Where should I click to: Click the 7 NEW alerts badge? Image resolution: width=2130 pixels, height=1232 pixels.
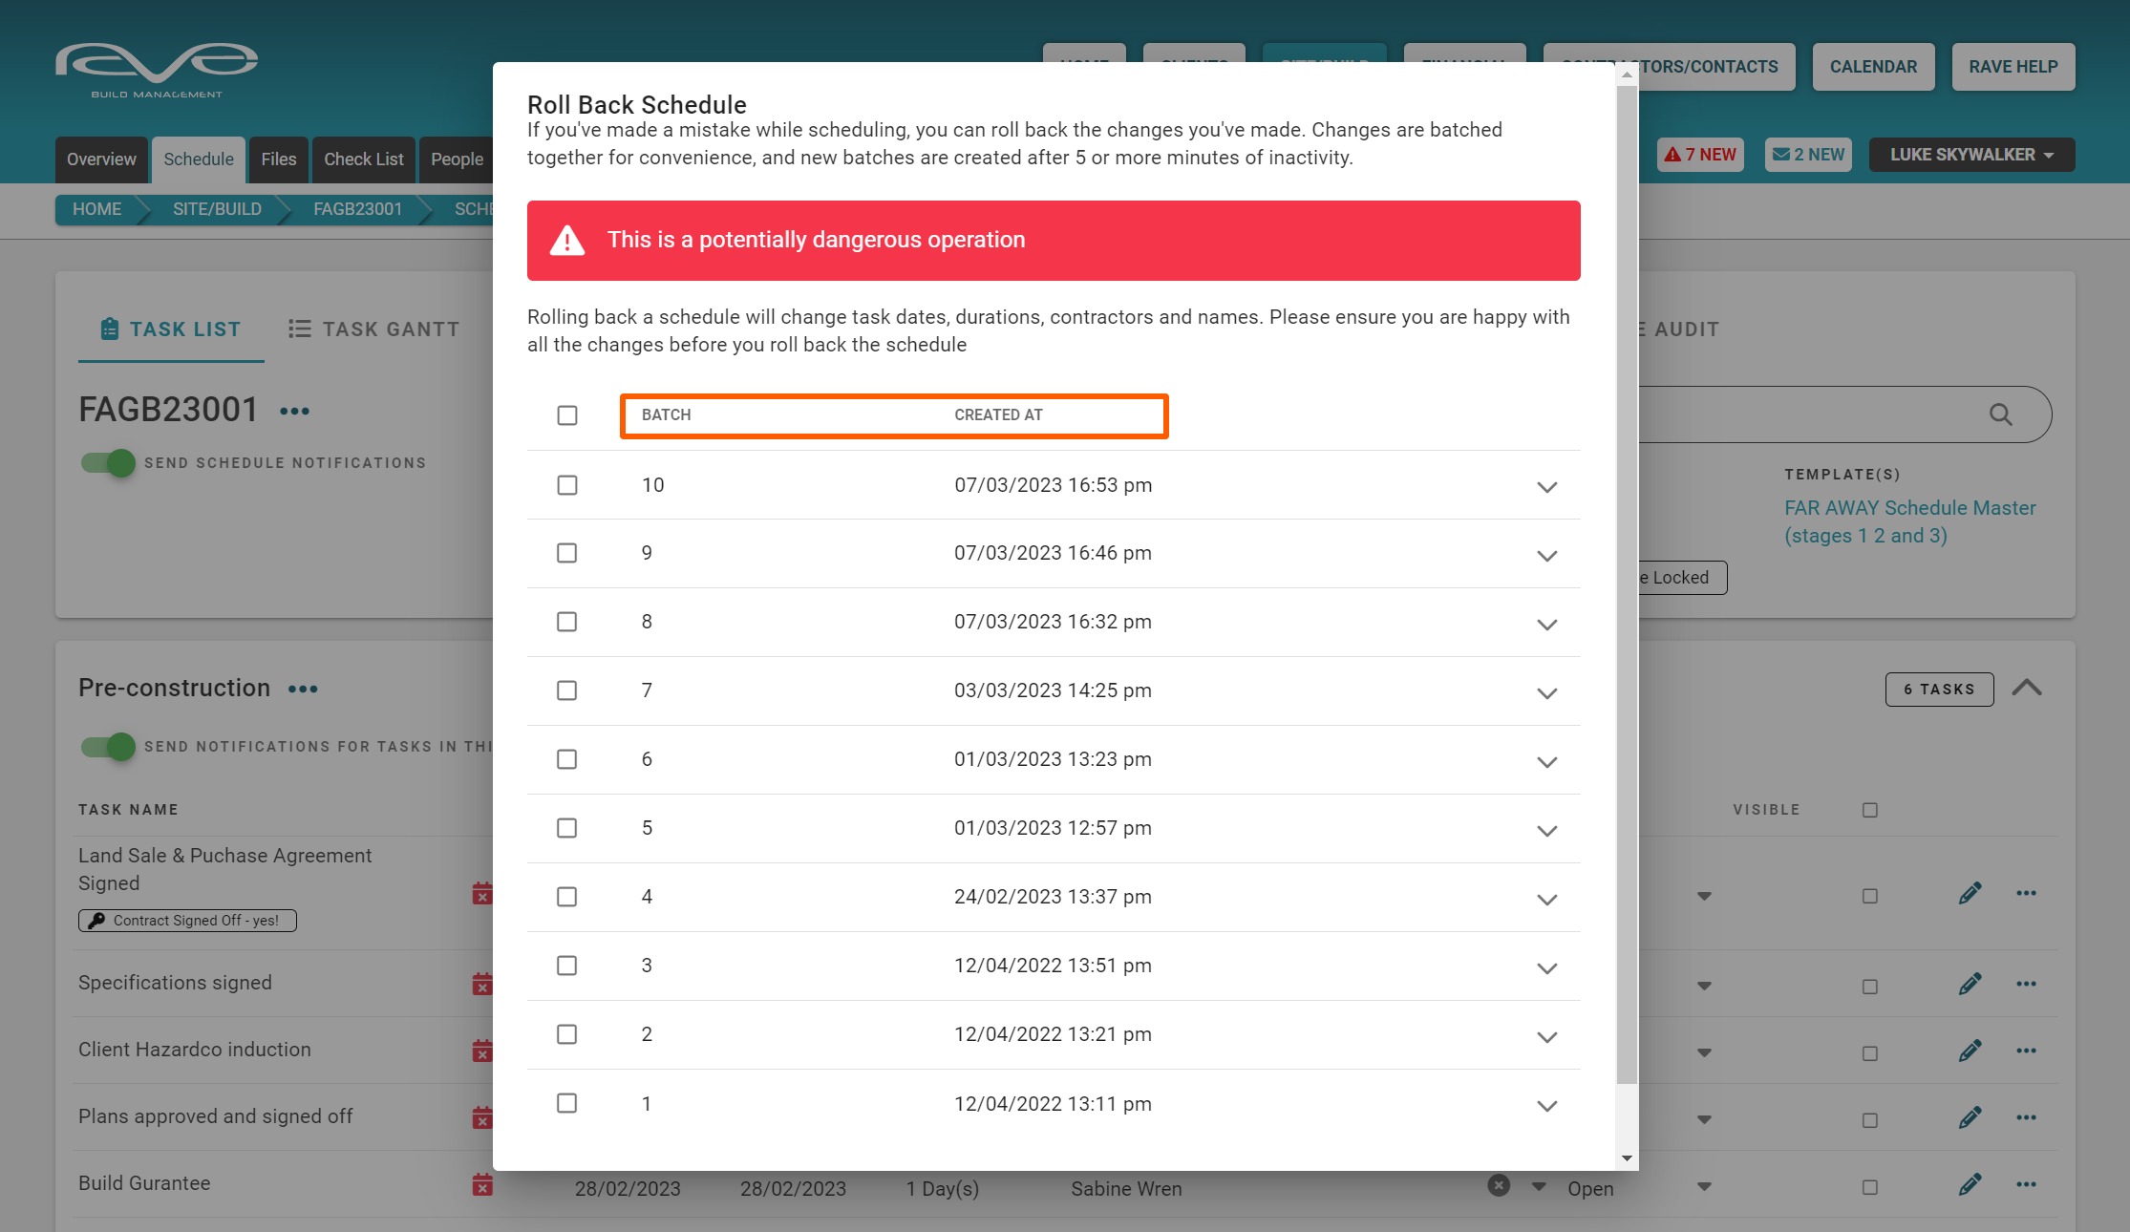pyautogui.click(x=1700, y=155)
